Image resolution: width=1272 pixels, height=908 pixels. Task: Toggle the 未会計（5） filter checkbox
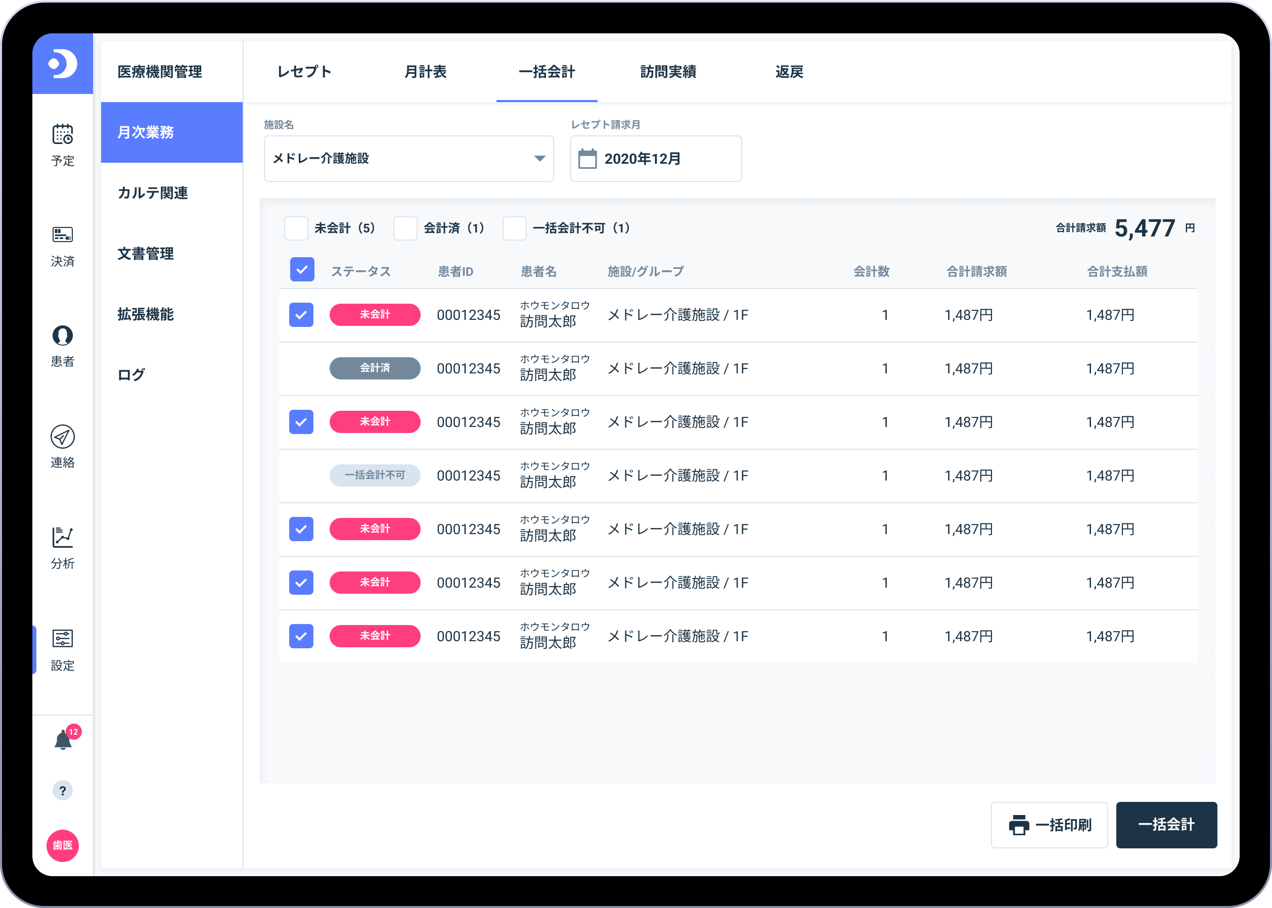(296, 228)
